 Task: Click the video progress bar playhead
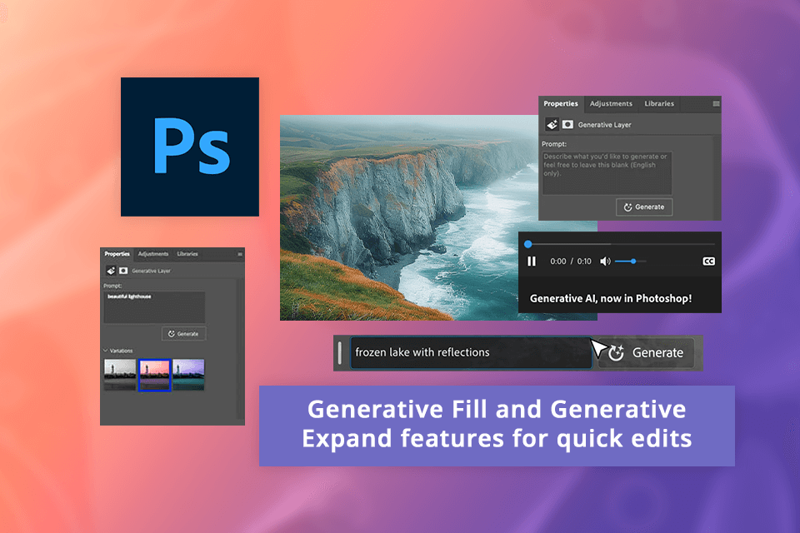point(528,244)
